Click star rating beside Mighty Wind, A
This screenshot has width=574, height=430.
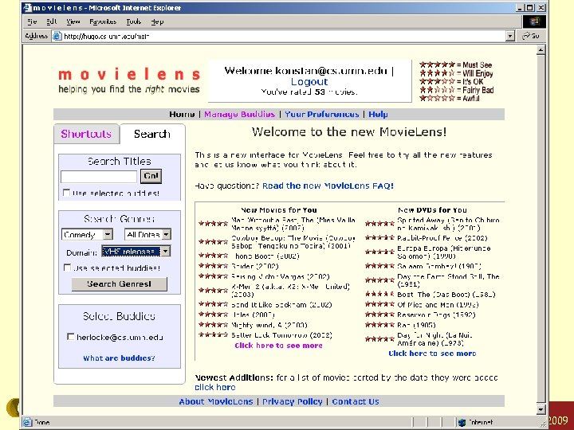tap(213, 324)
